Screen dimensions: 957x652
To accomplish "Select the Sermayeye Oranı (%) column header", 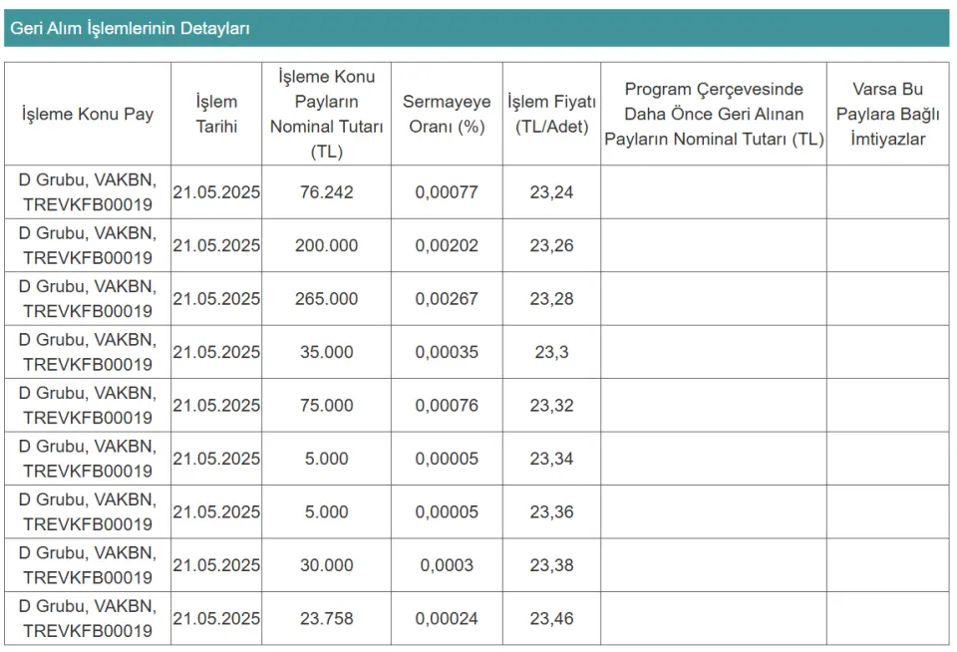I will pos(447,114).
